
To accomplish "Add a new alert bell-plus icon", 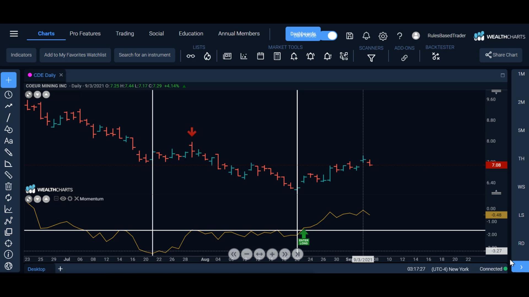I will tap(294, 56).
